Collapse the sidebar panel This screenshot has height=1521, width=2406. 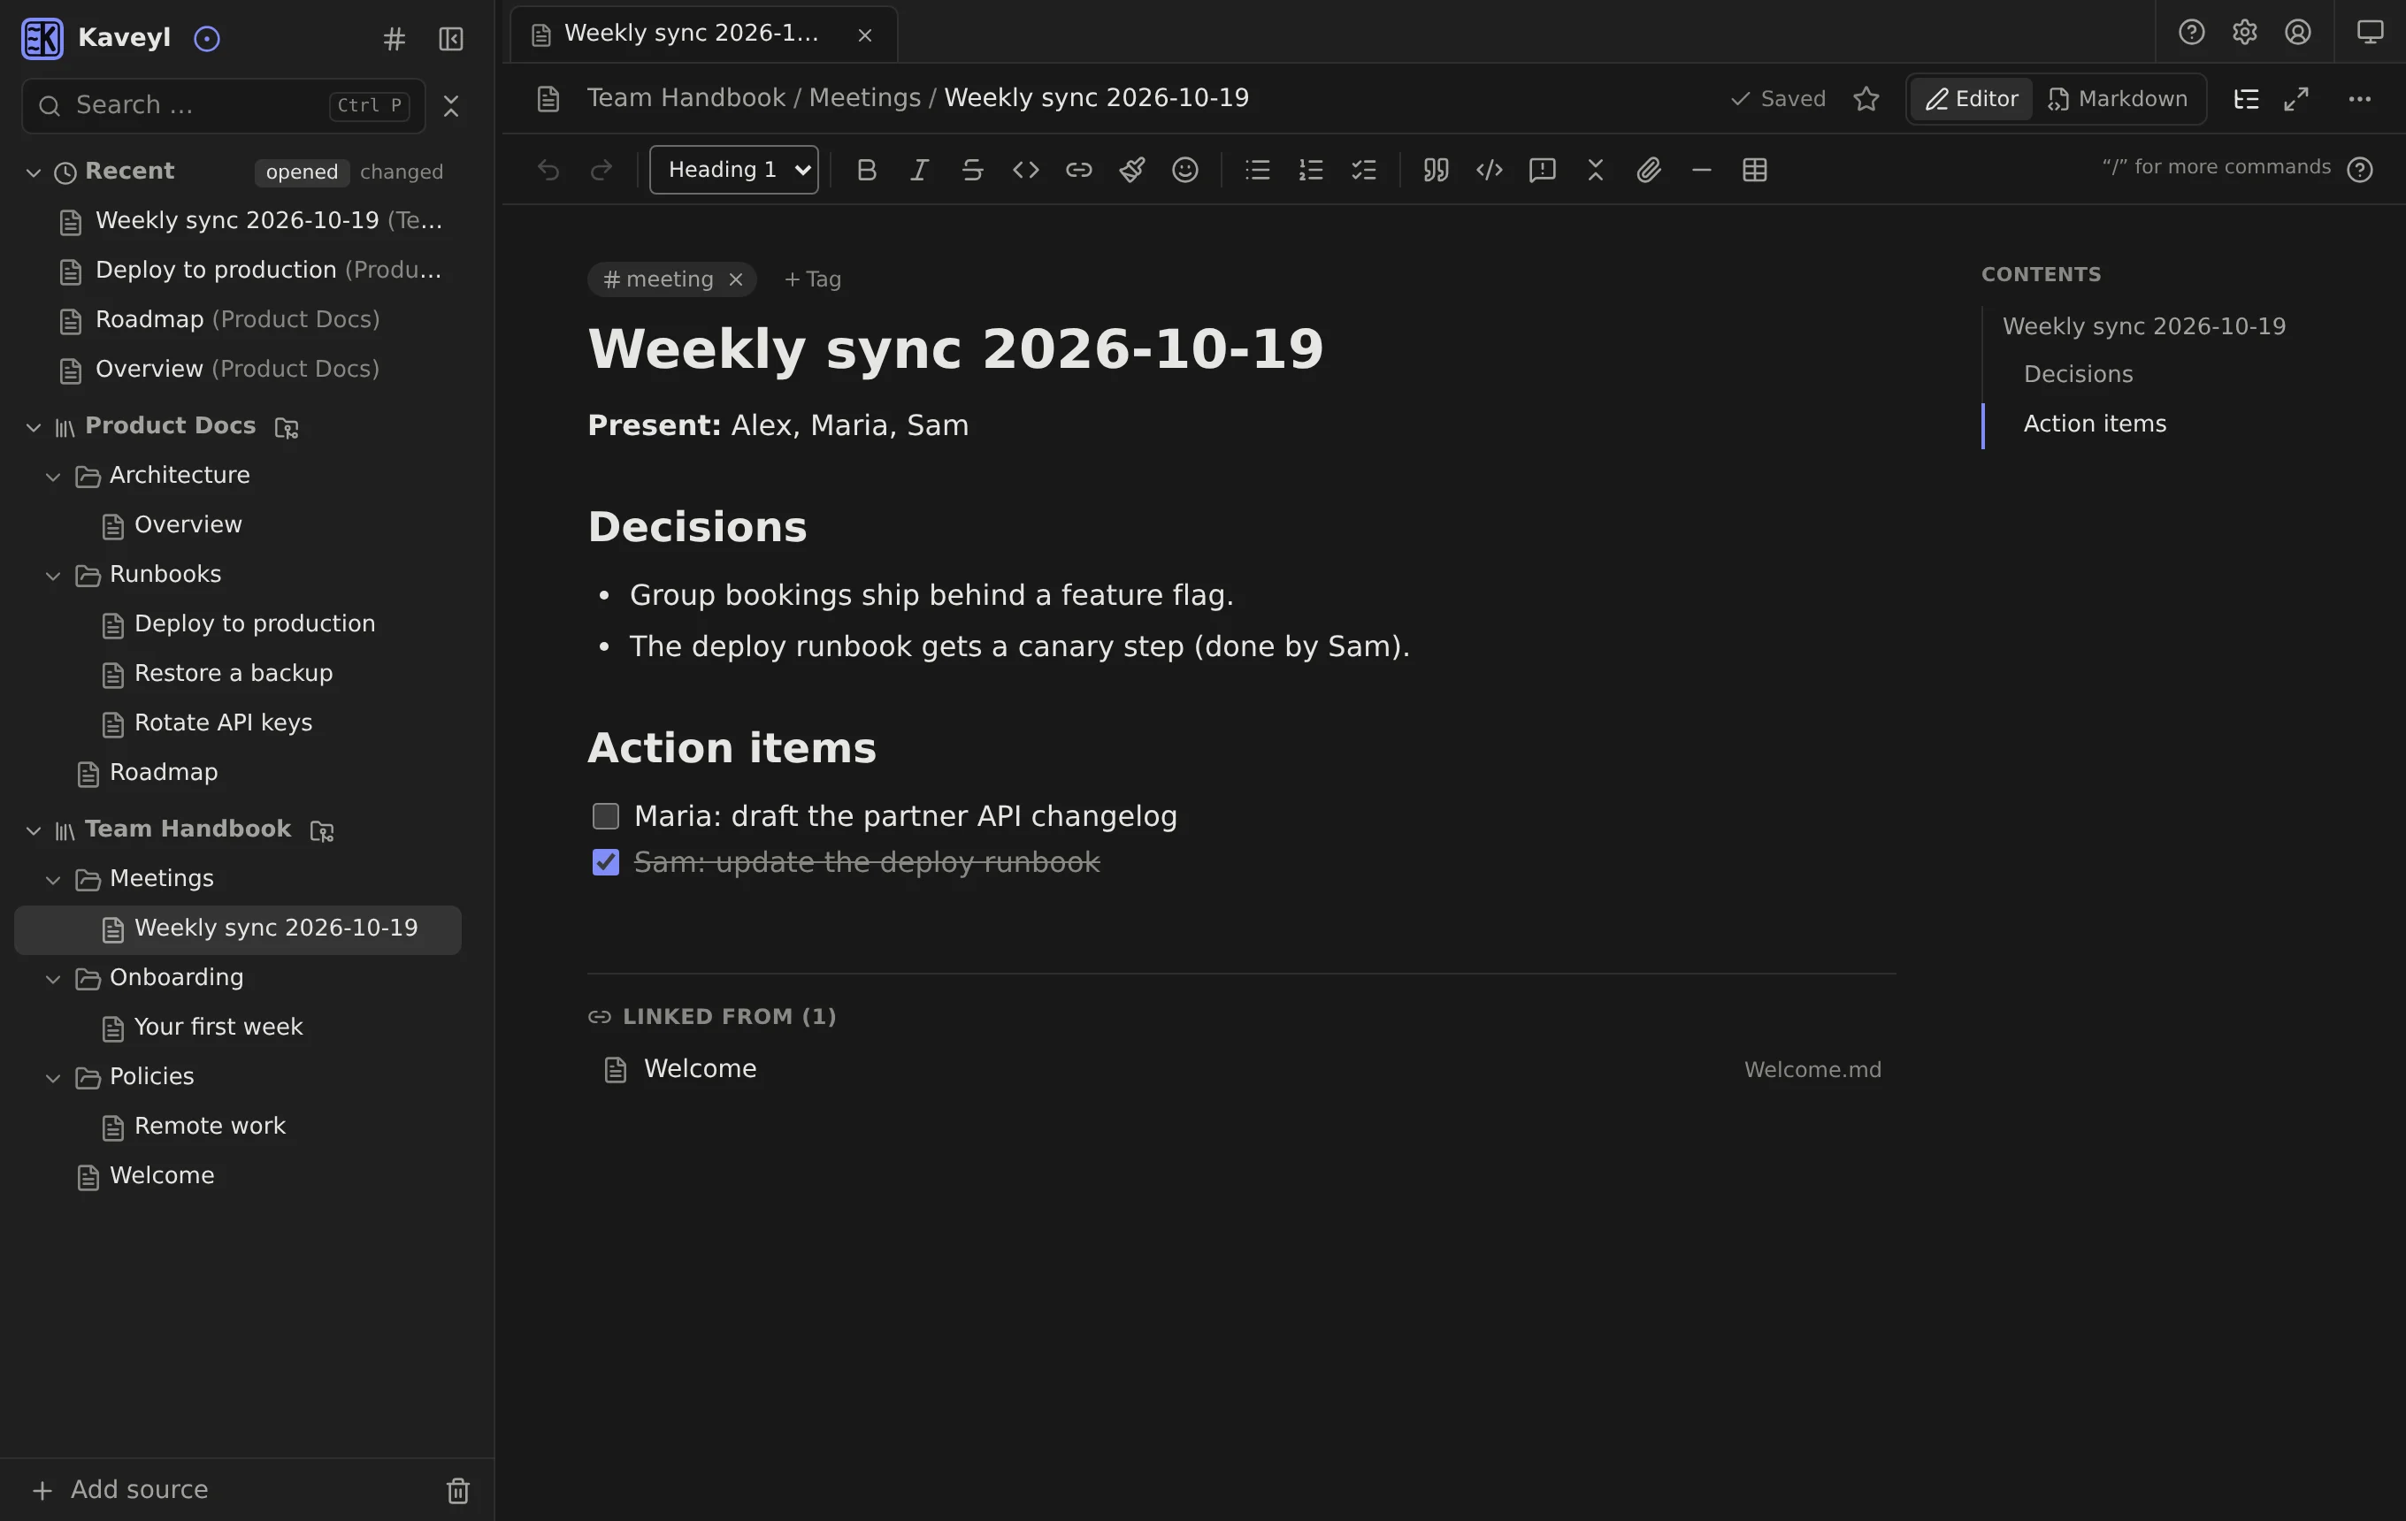coord(450,39)
